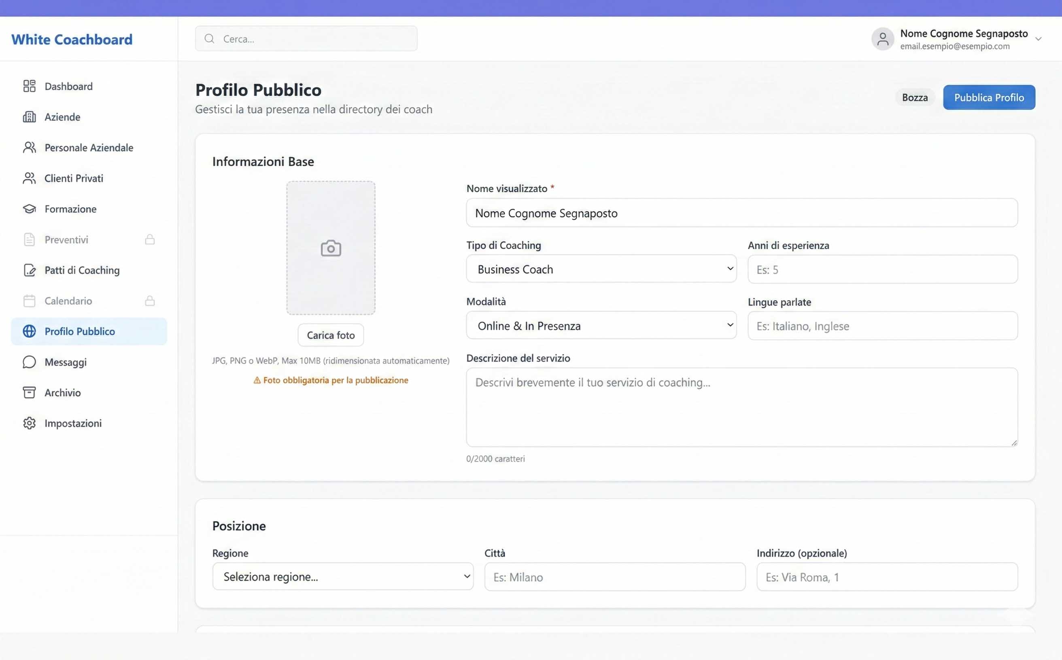
Task: Click the Bozza status badge
Action: click(915, 97)
